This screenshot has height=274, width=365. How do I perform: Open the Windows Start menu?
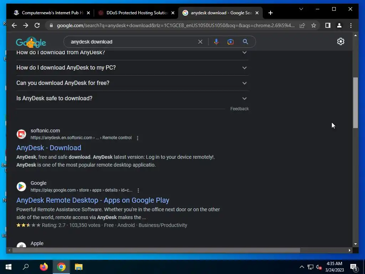tap(9, 267)
